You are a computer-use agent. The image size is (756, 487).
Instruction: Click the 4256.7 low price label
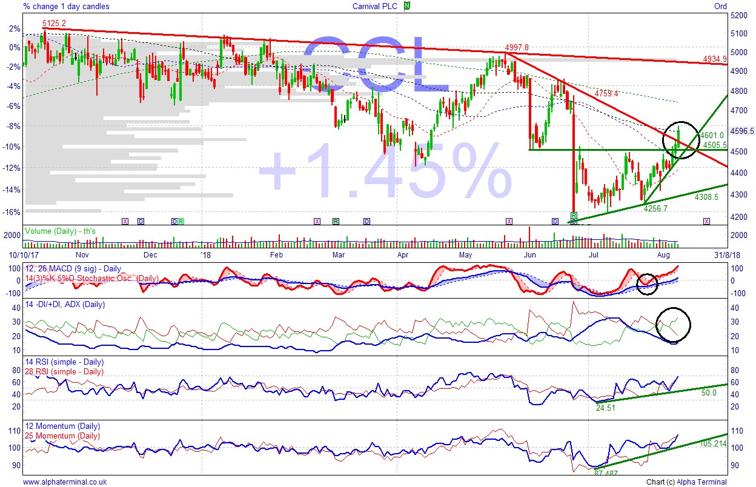[655, 208]
